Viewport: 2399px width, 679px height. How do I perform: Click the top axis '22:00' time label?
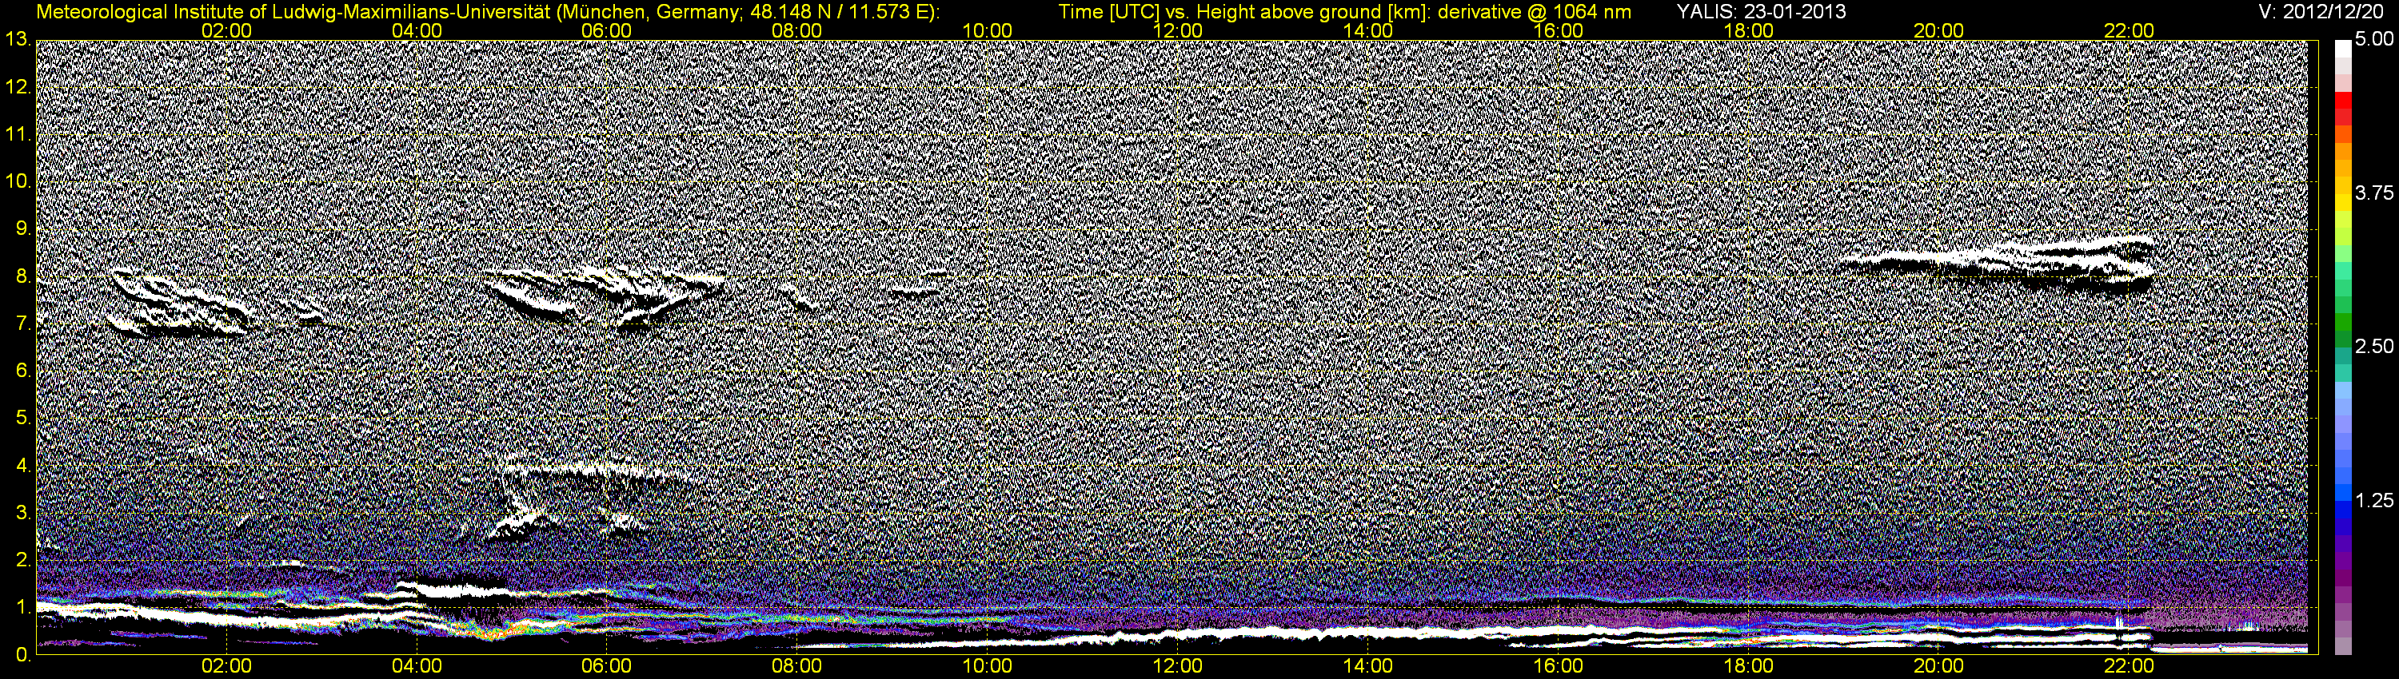pos(2130,30)
